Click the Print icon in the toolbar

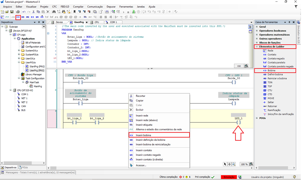pos(18,12)
